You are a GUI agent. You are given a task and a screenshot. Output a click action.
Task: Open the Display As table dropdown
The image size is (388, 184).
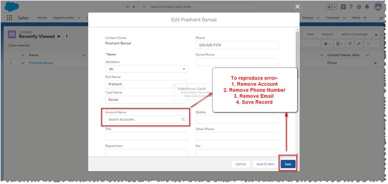click(x=339, y=44)
